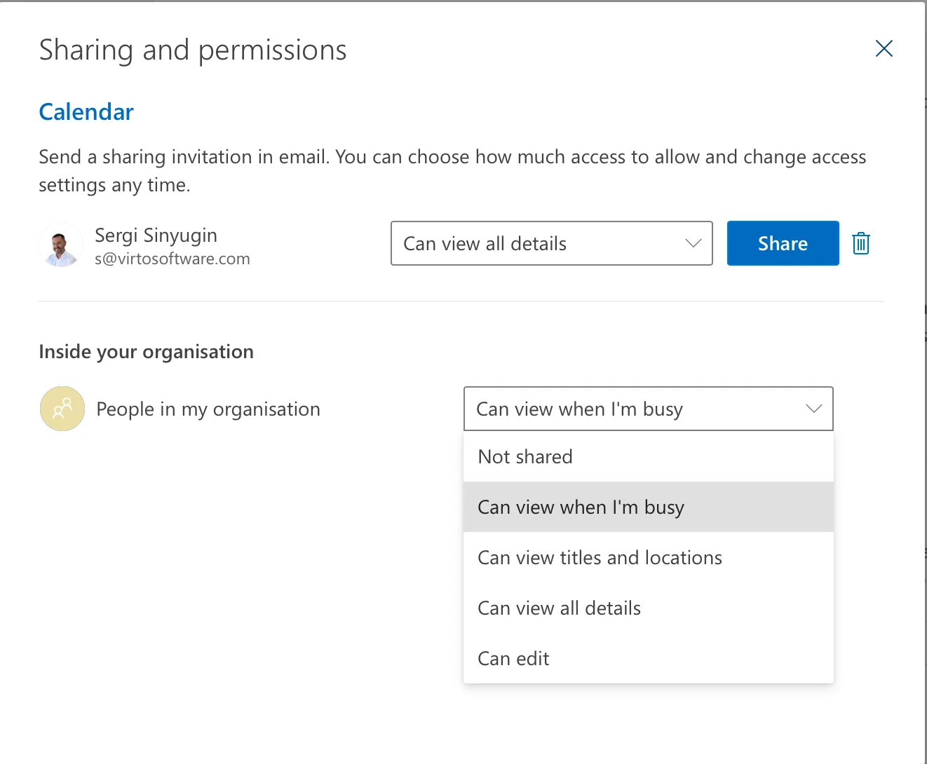Click the Share button
Screen dimensions: 927x764
[x=783, y=243]
